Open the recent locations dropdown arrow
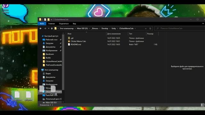 (x=49, y=28)
